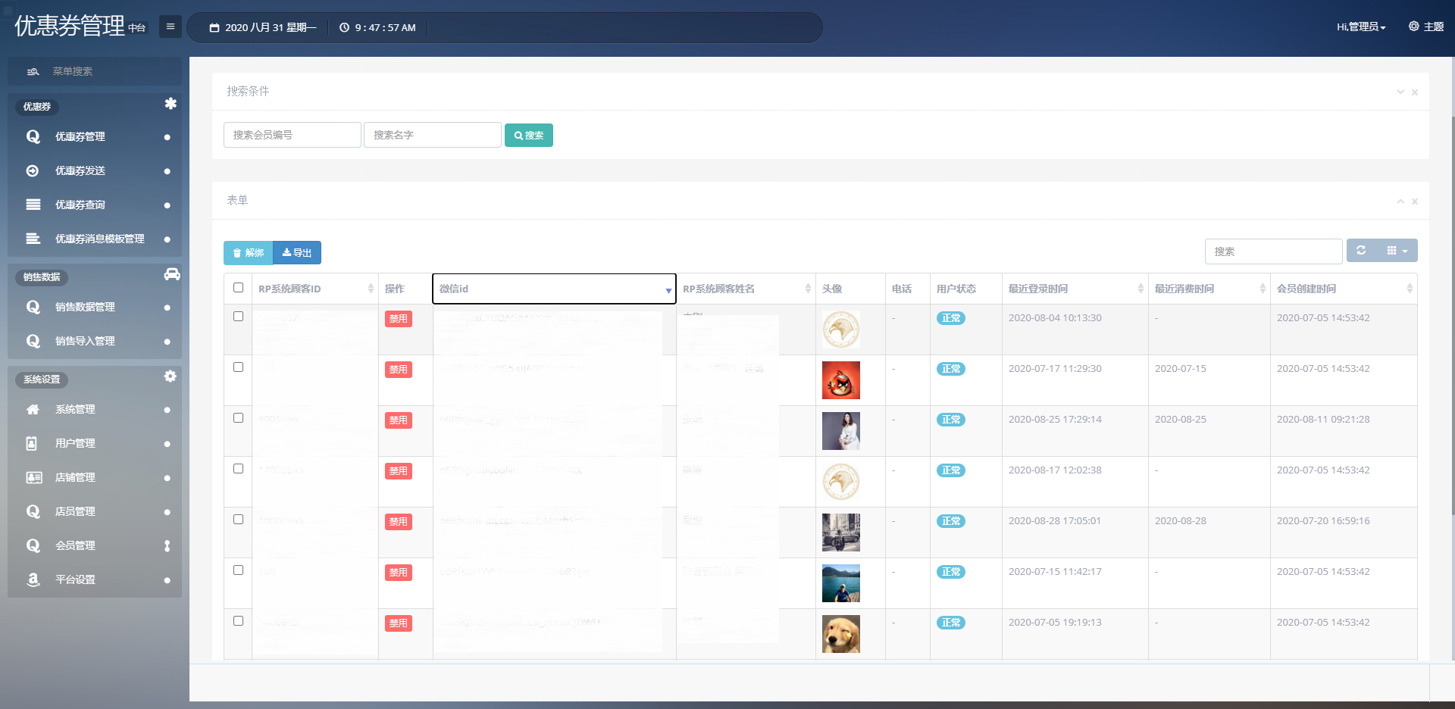Open 优惠券发送 in the sidebar
Viewport: 1455px width, 709px height.
tap(80, 171)
